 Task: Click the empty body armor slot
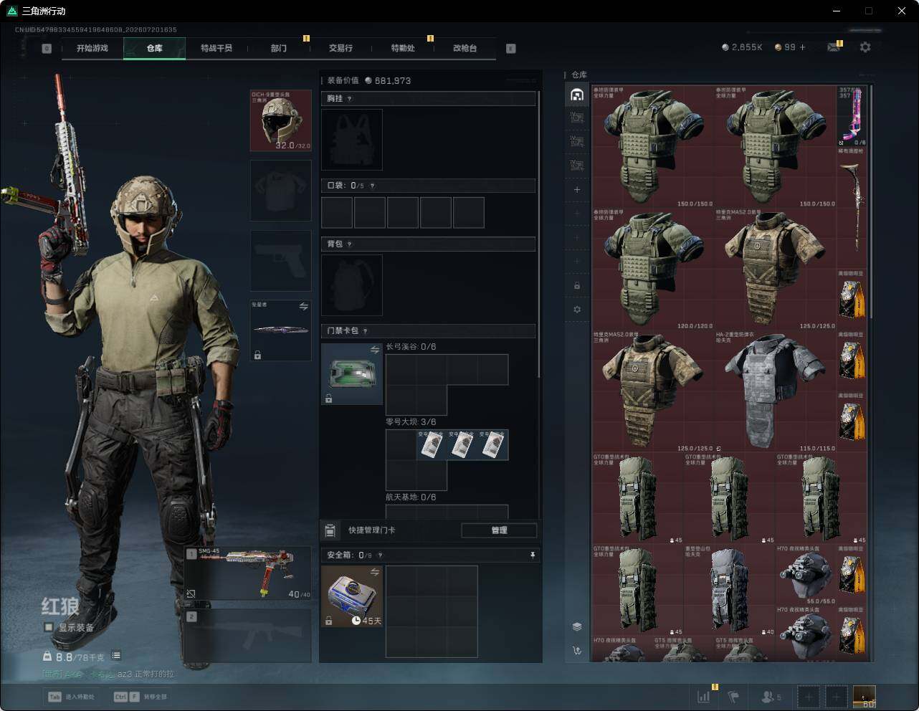281,191
